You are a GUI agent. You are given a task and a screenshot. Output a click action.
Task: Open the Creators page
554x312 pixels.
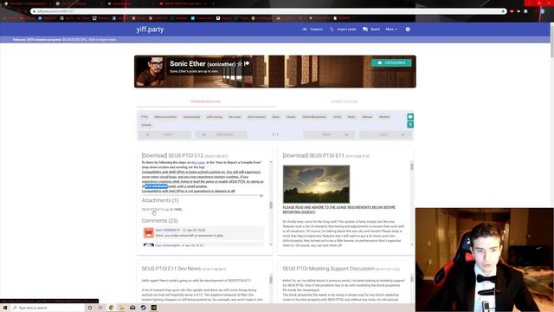[313, 29]
